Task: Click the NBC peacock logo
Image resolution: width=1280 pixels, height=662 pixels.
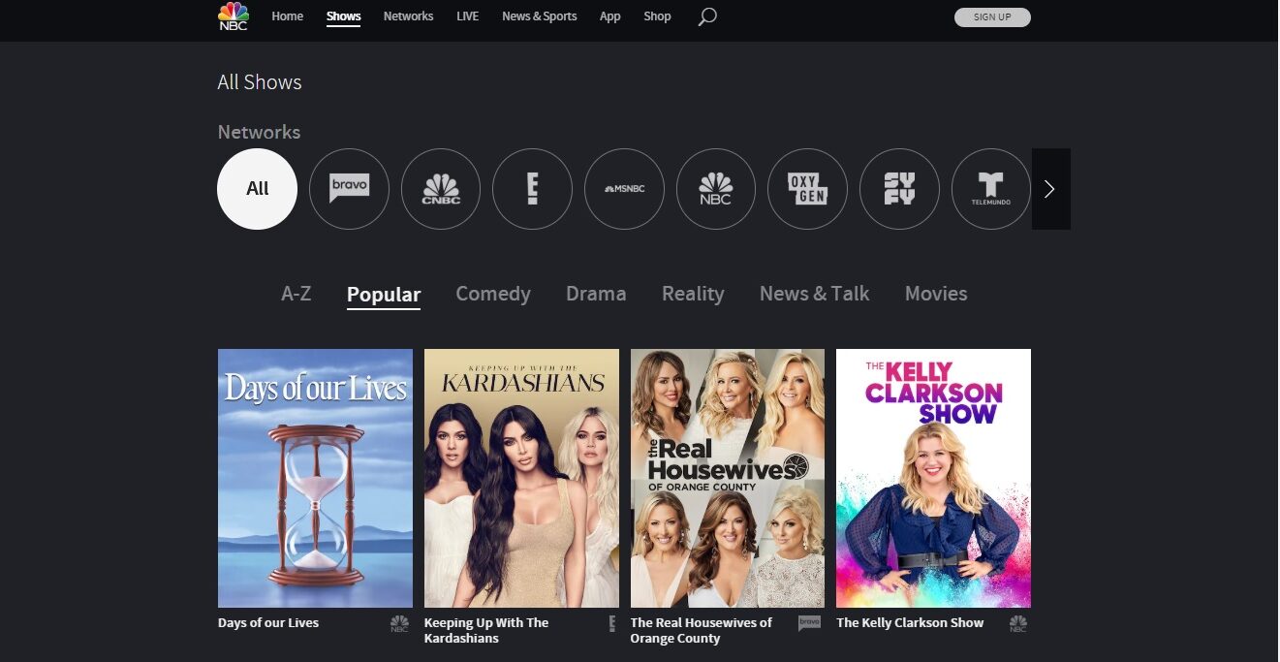Action: click(234, 16)
